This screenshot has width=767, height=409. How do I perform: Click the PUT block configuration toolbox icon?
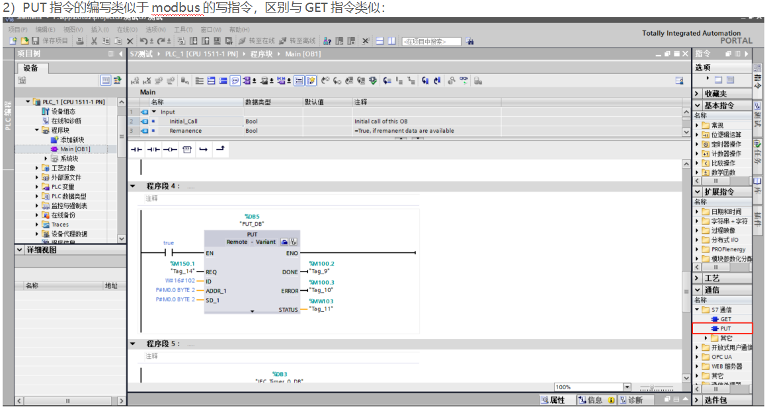point(284,242)
